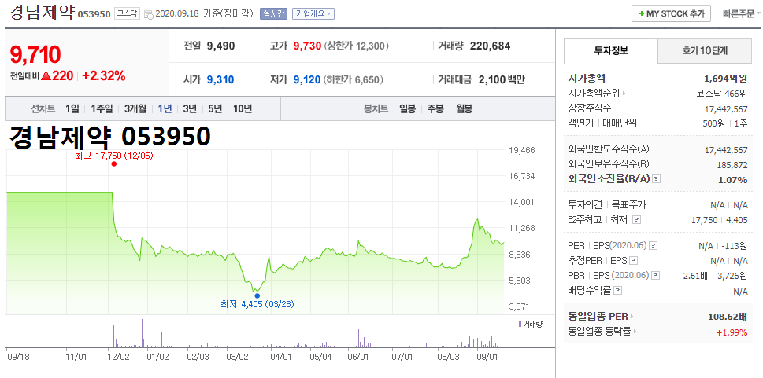
Task: Click the clock icon beside 2020.09.18
Action: (149, 14)
